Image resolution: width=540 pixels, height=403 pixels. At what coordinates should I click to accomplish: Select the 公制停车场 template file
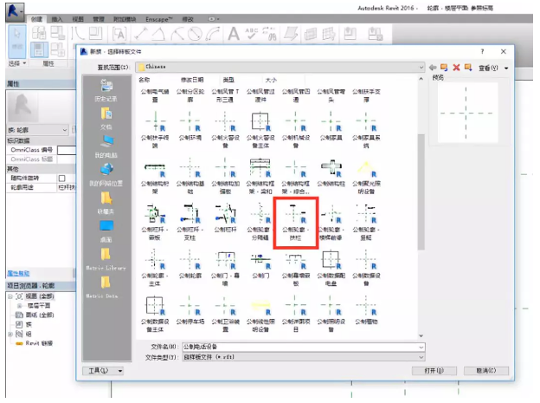coord(190,310)
